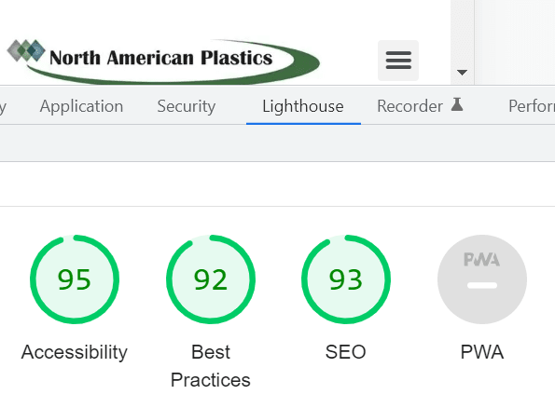555x408 pixels.
Task: Click the Best Practices label text
Action: pos(211,366)
